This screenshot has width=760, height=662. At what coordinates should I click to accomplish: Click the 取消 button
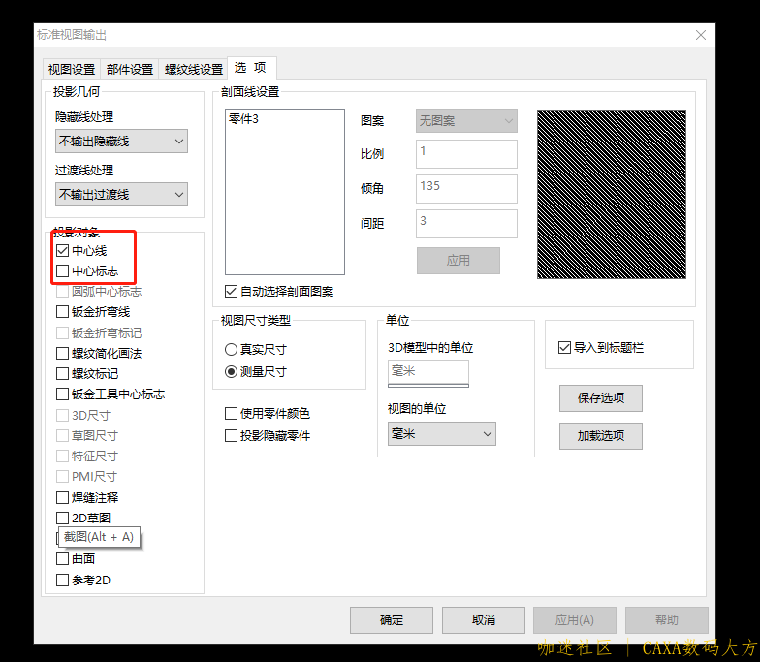(483, 620)
